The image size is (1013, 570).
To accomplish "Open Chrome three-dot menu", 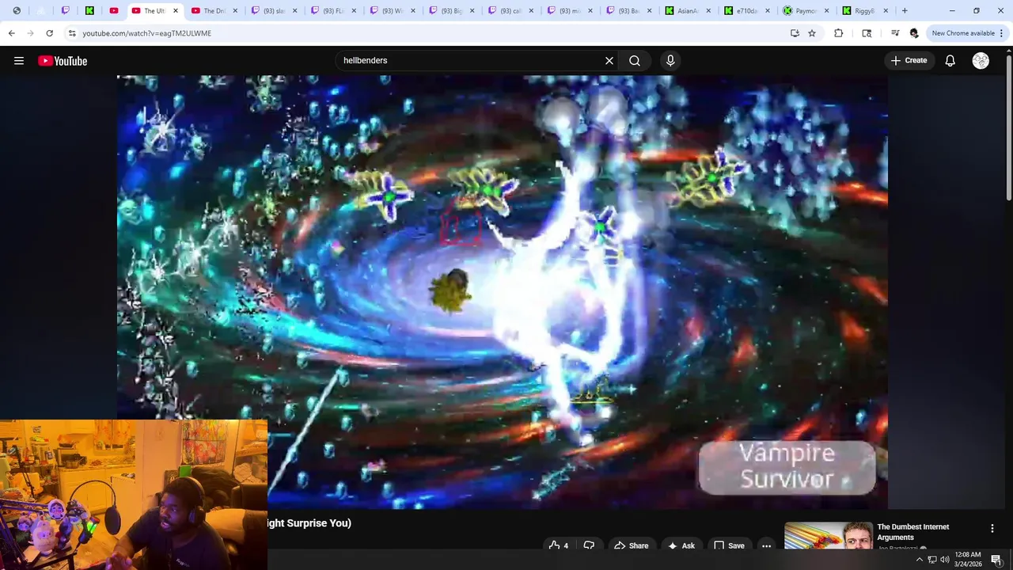I will [1002, 33].
